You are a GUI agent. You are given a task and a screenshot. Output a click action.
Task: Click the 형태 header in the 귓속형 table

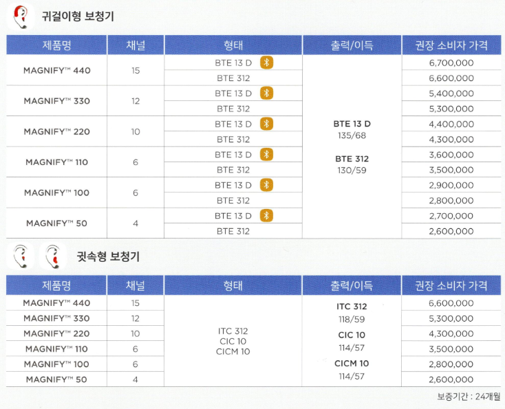(233, 285)
